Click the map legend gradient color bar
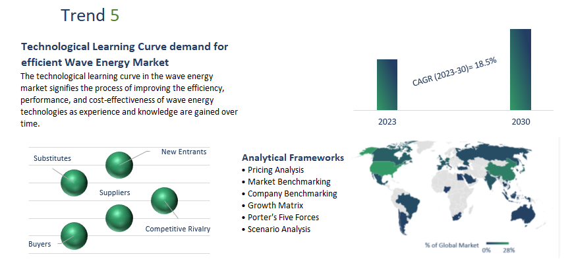 (x=498, y=243)
